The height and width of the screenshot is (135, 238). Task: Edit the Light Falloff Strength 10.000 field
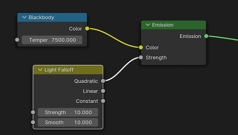click(x=68, y=112)
